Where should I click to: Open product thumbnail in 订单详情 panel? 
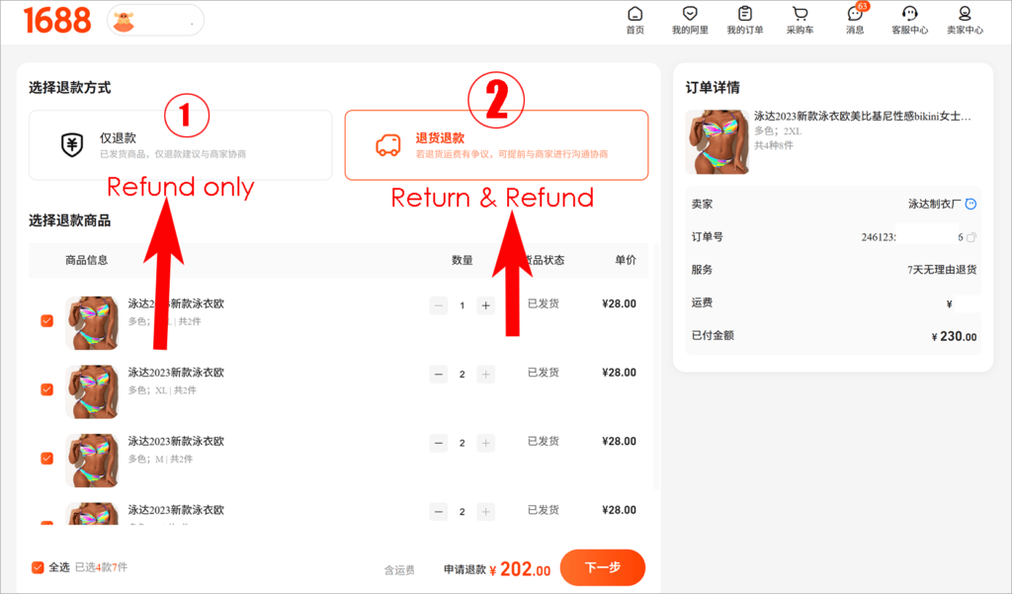[717, 141]
